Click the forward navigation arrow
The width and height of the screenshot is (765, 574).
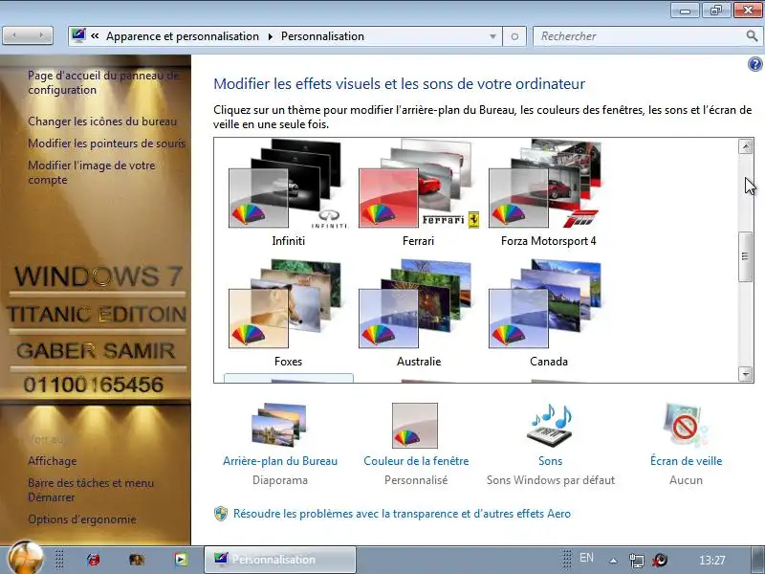tap(41, 35)
